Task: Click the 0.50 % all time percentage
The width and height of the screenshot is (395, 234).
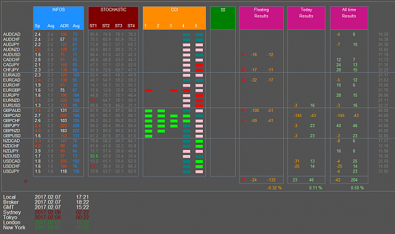Action: click(357, 188)
